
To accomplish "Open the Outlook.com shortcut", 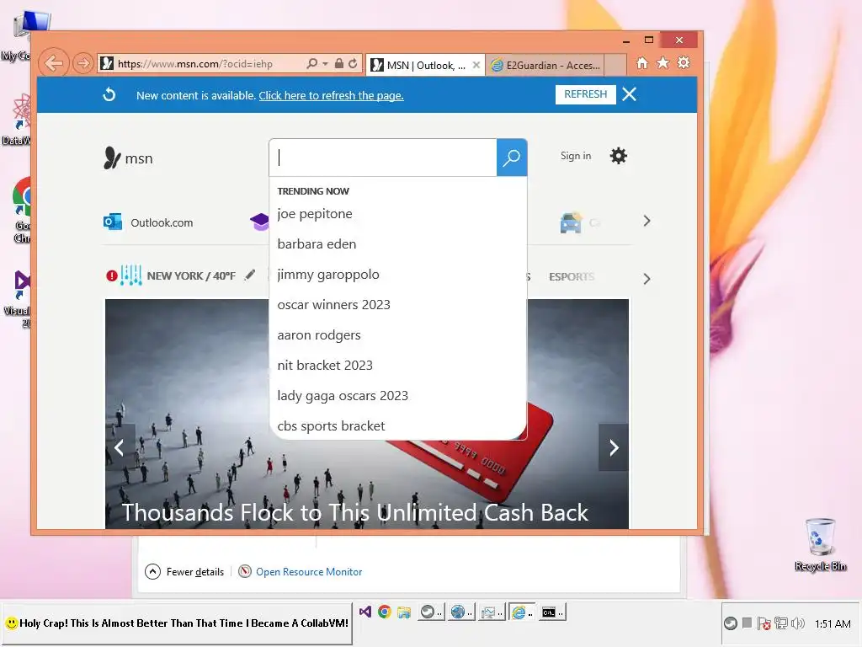I will (148, 222).
